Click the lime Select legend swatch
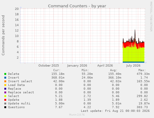This screenshot has width=154, height=118. click(x=5, y=96)
